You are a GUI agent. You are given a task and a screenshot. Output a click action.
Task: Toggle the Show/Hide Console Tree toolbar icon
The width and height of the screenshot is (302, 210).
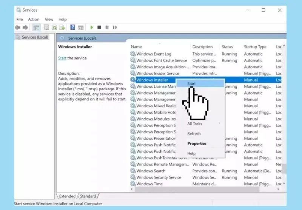36,28
